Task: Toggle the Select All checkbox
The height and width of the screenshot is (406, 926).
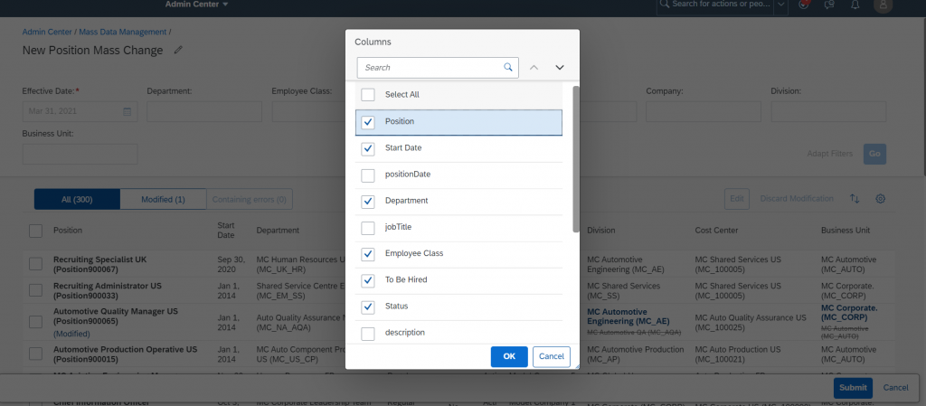Action: 368,94
